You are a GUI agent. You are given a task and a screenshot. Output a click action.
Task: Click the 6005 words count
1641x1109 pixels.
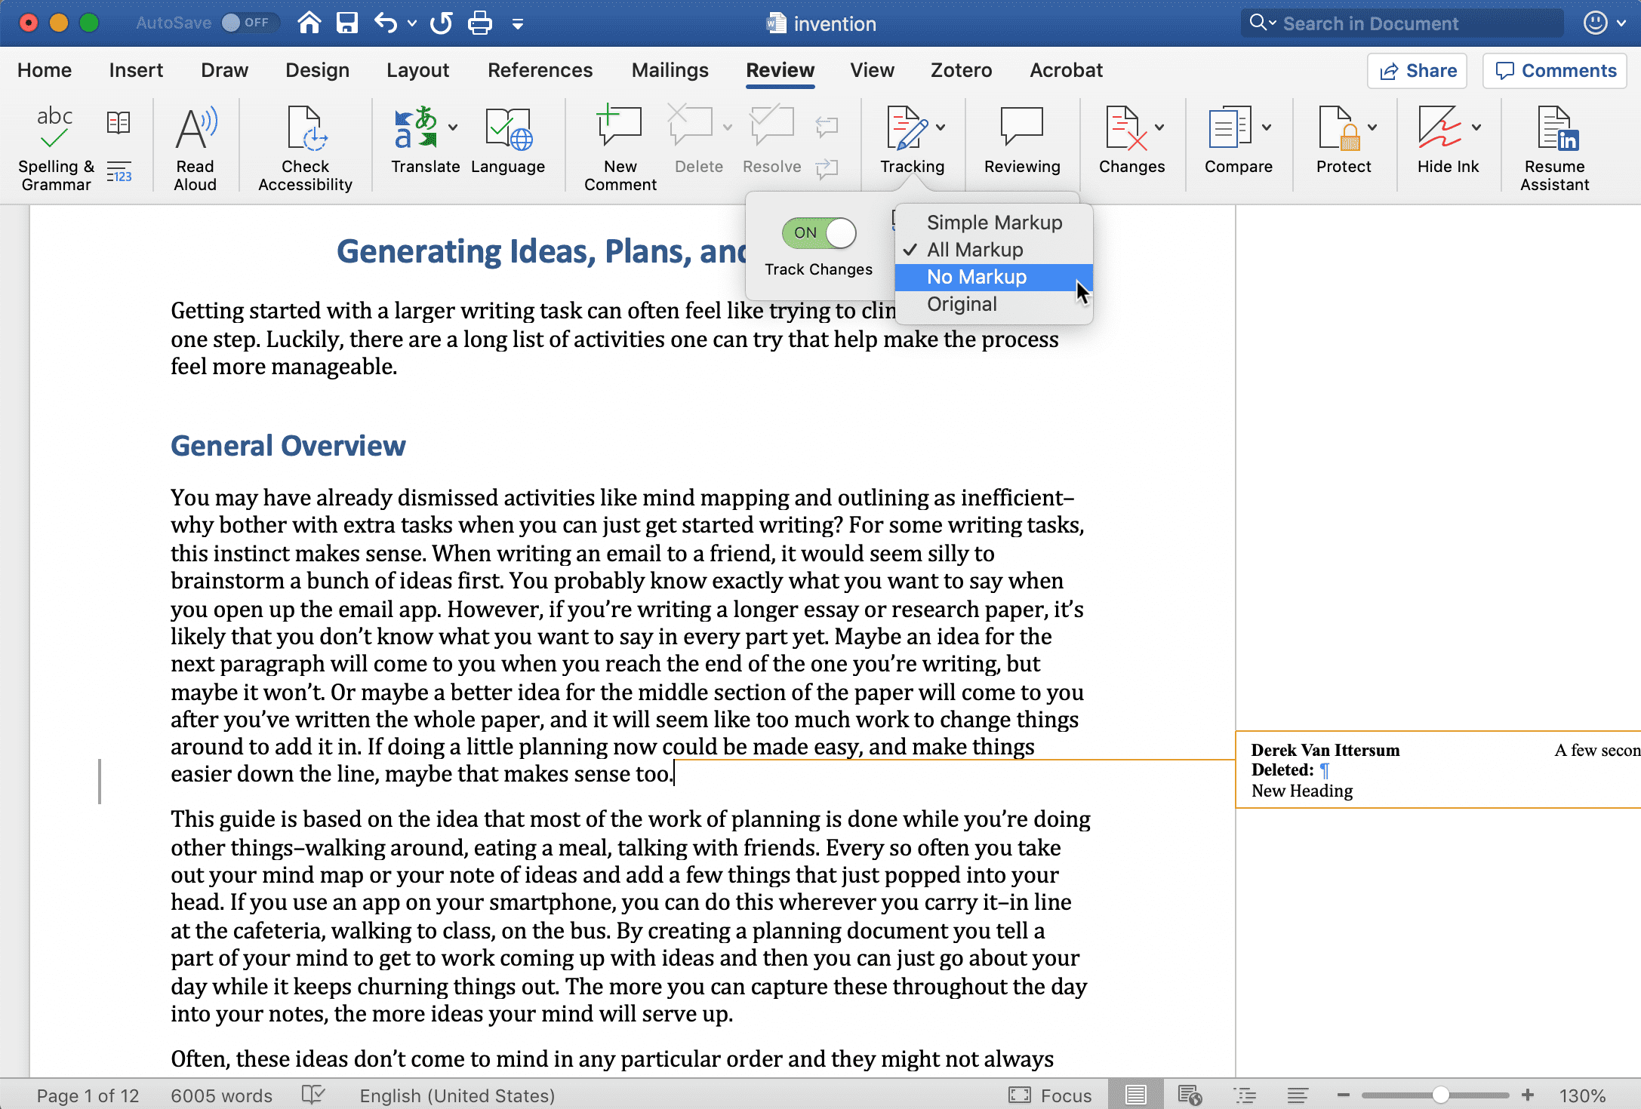point(221,1095)
